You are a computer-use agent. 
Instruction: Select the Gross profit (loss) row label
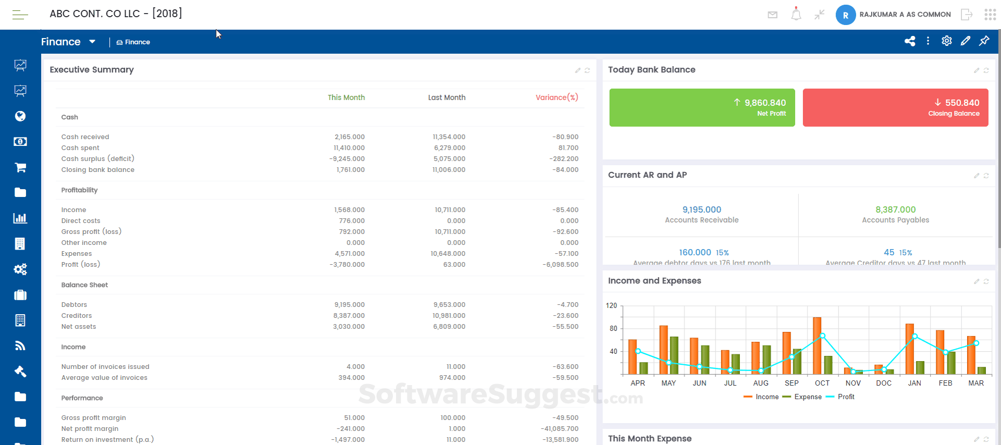click(91, 232)
